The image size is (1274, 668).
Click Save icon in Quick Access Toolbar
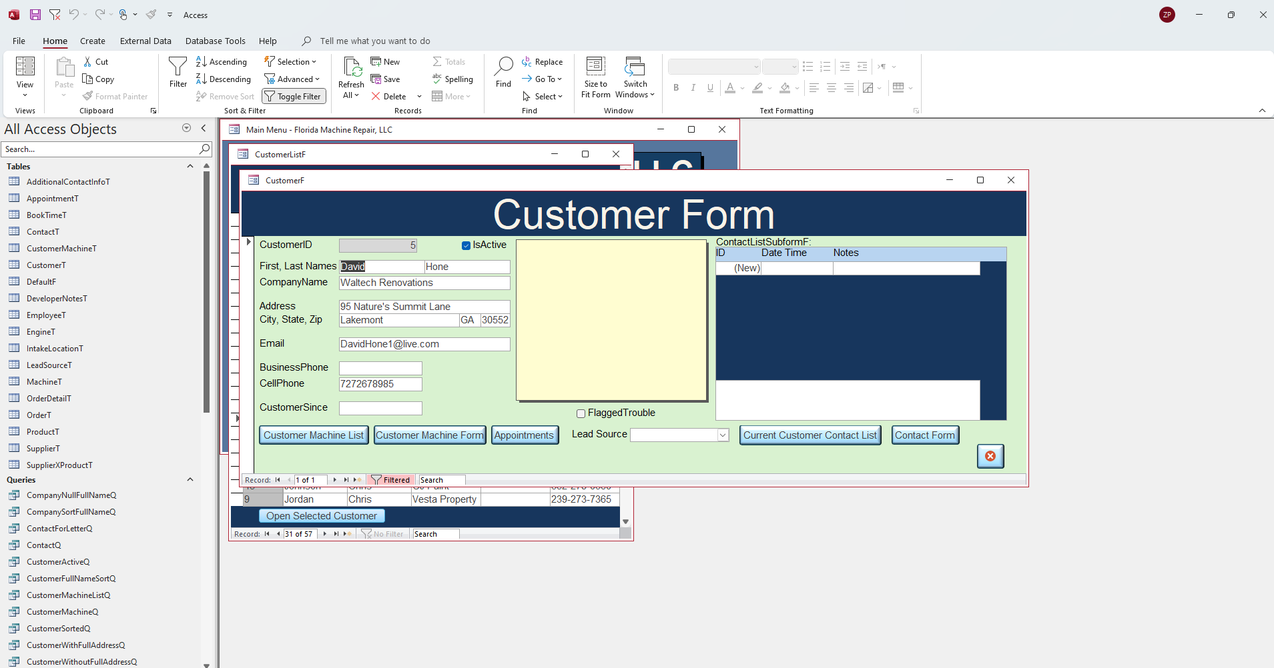pyautogui.click(x=35, y=15)
